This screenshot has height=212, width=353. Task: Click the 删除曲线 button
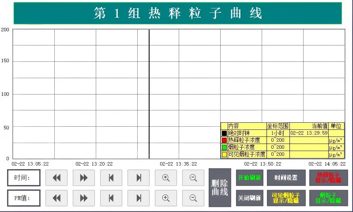pyautogui.click(x=220, y=188)
